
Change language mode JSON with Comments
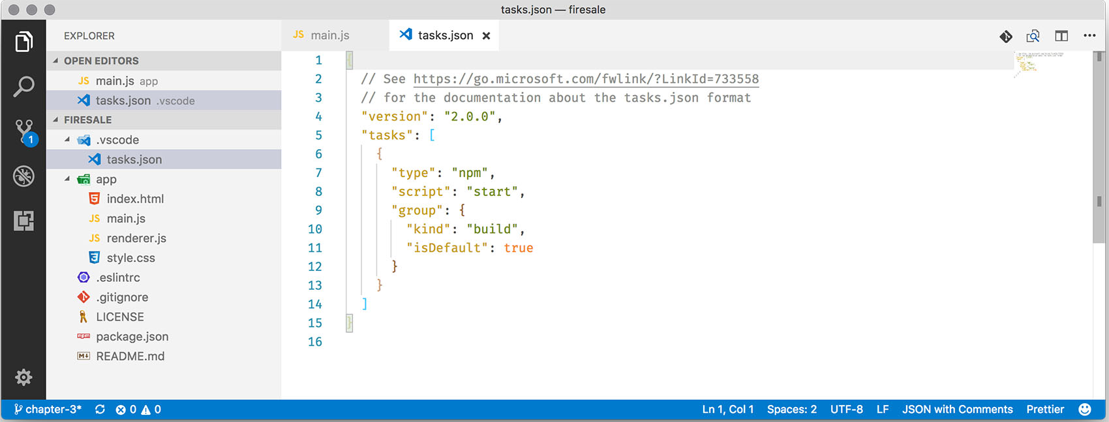click(x=957, y=410)
